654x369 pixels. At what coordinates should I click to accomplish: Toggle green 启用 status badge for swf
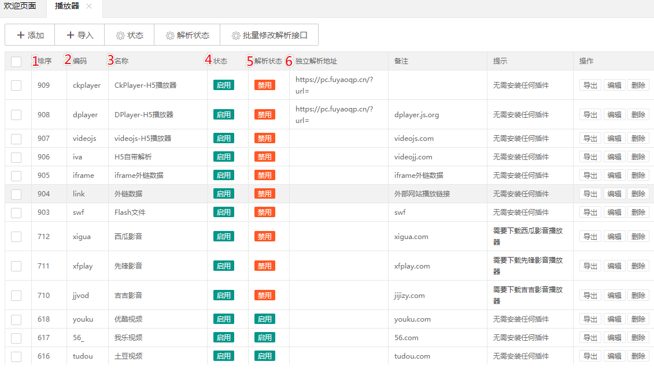(x=224, y=213)
